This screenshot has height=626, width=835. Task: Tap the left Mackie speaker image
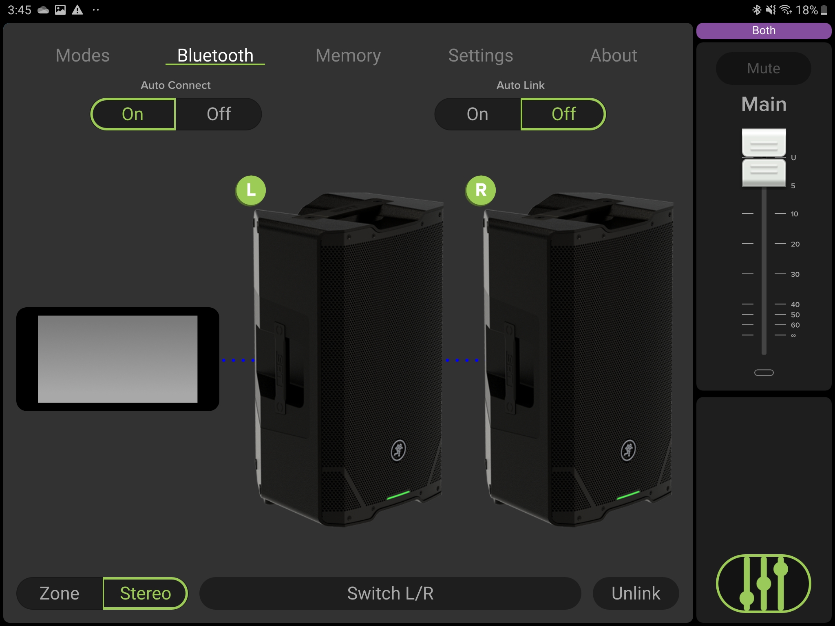(x=349, y=359)
